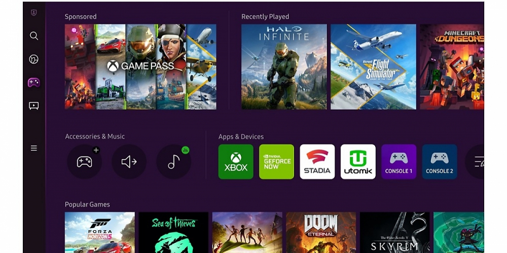Click the Recently Played heading

pyautogui.click(x=265, y=17)
